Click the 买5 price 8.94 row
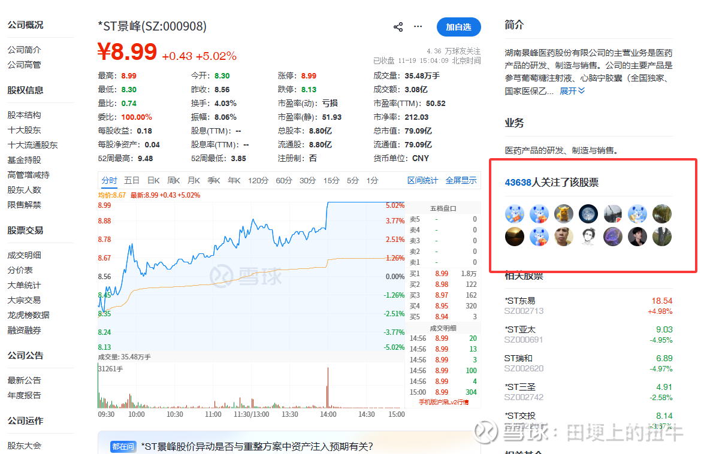This screenshot has width=704, height=454. point(443,317)
